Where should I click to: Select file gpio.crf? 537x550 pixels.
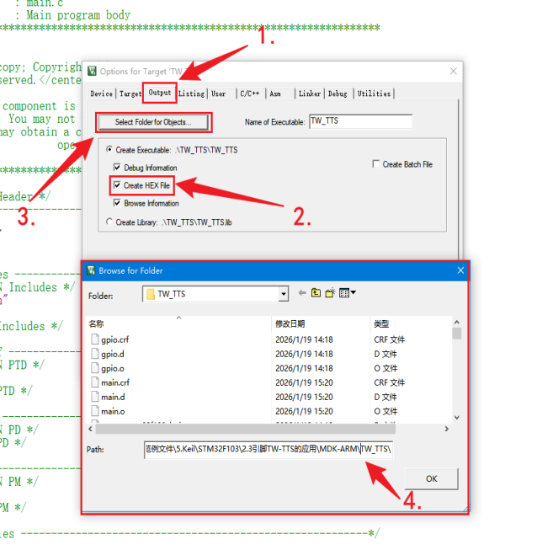point(114,339)
